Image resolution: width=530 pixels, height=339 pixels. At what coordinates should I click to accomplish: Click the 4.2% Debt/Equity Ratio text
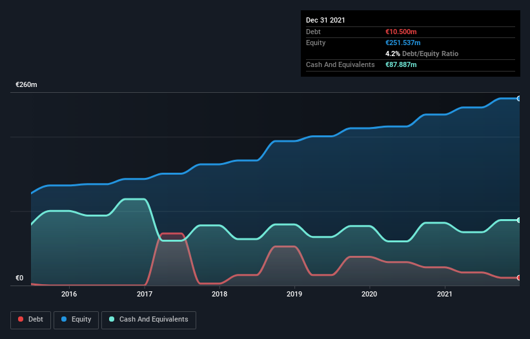422,53
